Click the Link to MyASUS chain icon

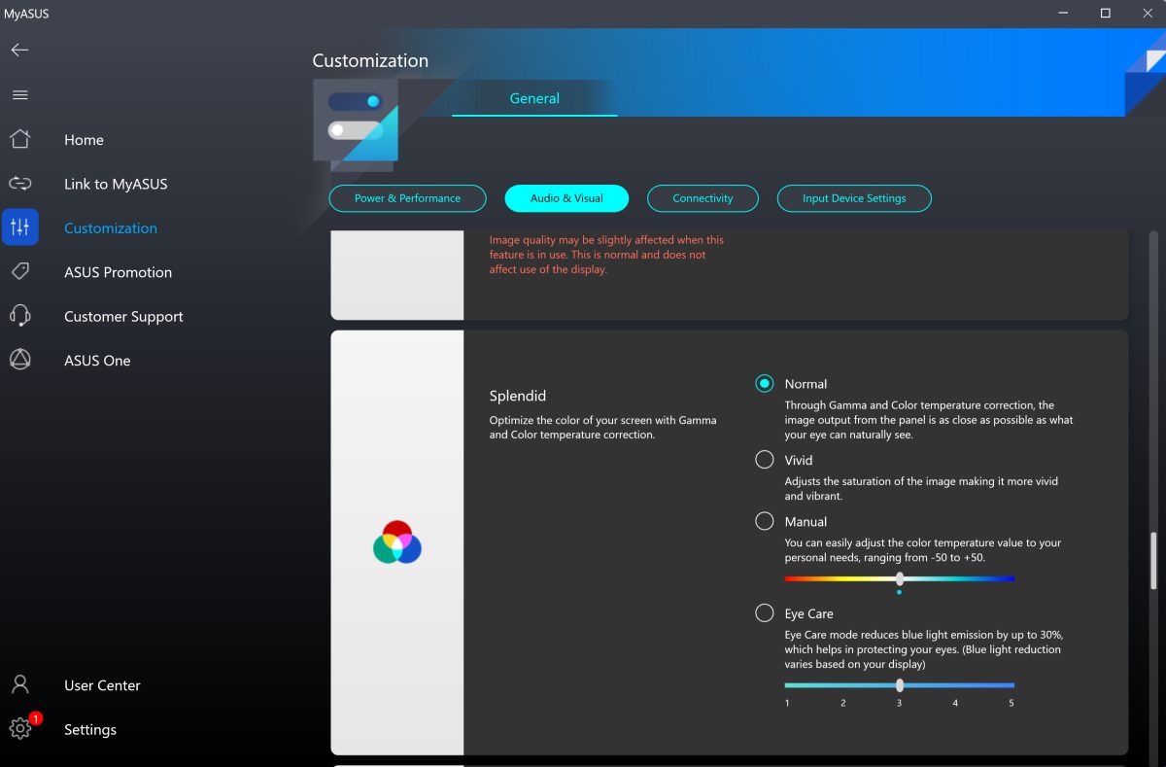19,184
